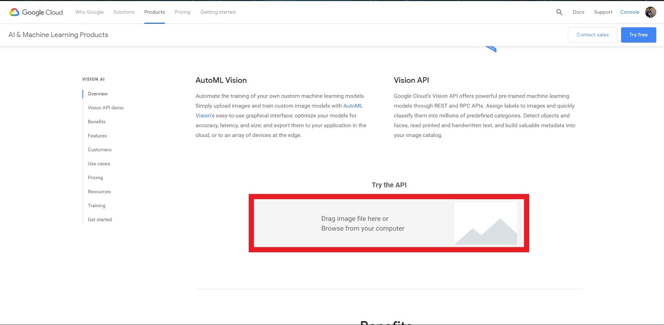Open the Docs link
Screen dimensions: 664x325
point(578,12)
